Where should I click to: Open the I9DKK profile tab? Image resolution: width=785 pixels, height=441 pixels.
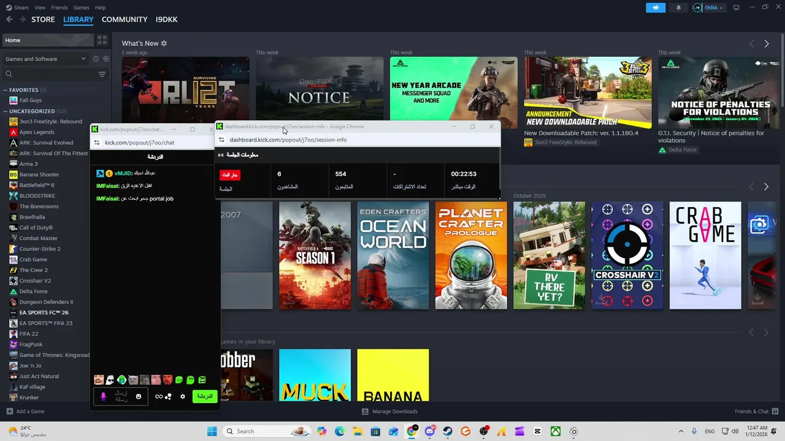click(167, 20)
